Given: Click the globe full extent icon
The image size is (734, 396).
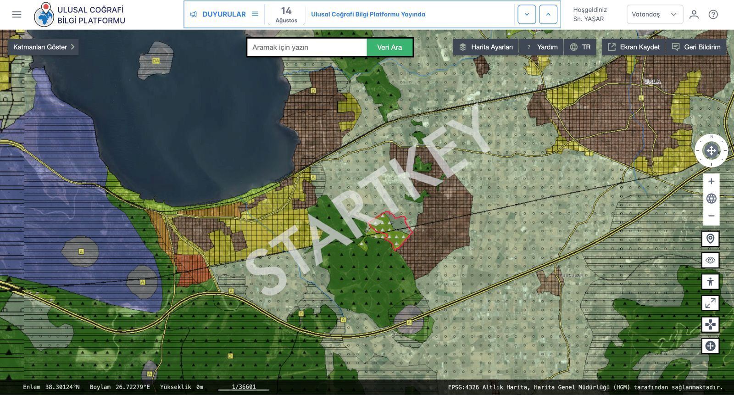Looking at the screenshot, I should coord(711,199).
